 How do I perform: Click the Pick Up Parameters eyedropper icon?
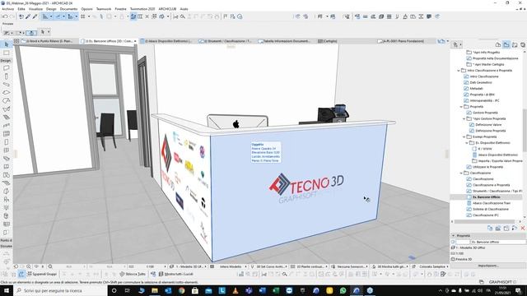point(28,16)
